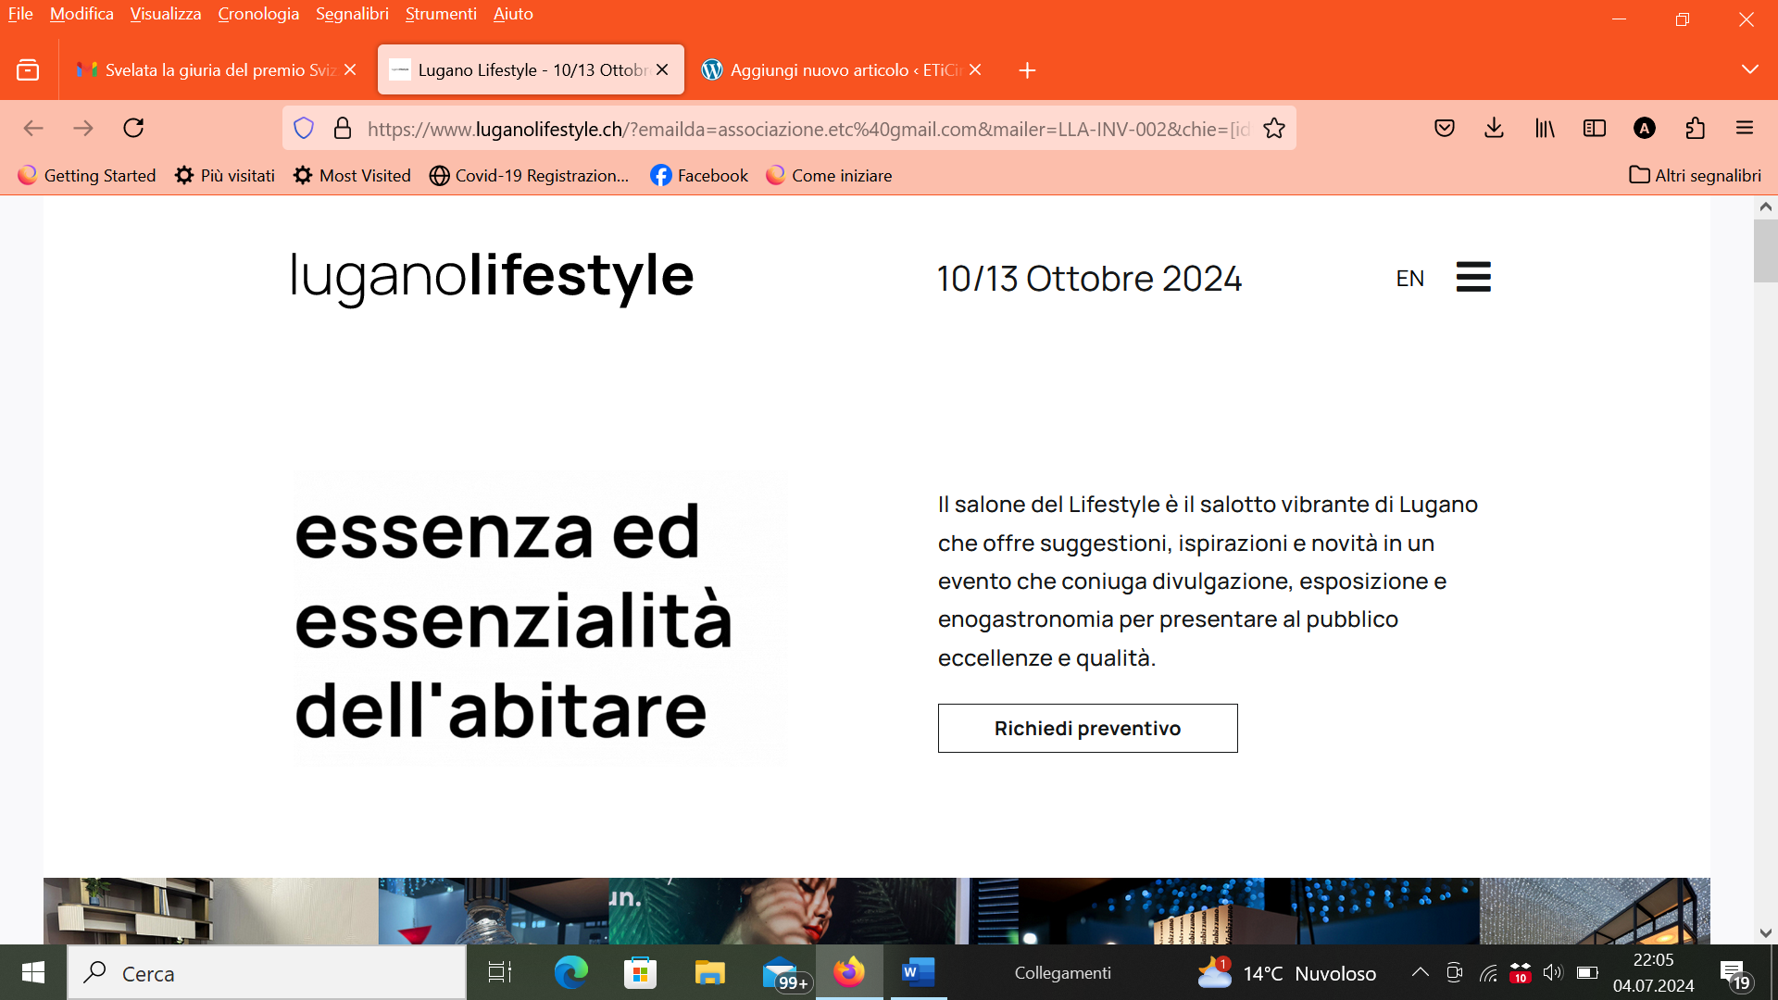Open the Strumenti menu
1778x1000 pixels.
tap(441, 14)
